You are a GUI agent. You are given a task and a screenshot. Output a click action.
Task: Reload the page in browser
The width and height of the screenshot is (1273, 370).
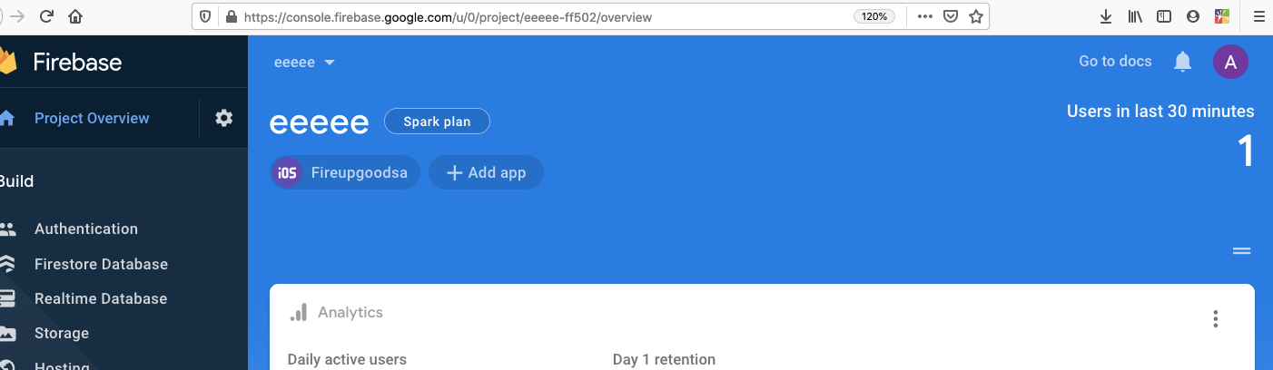(x=46, y=16)
